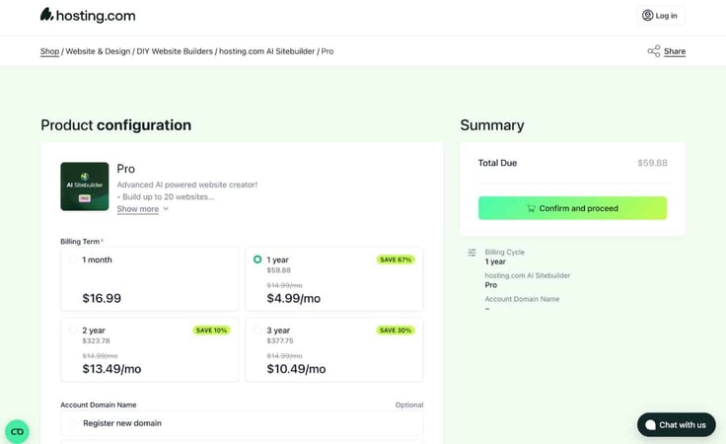Image resolution: width=726 pixels, height=444 pixels.
Task: Click the Share link
Action: pyautogui.click(x=675, y=51)
